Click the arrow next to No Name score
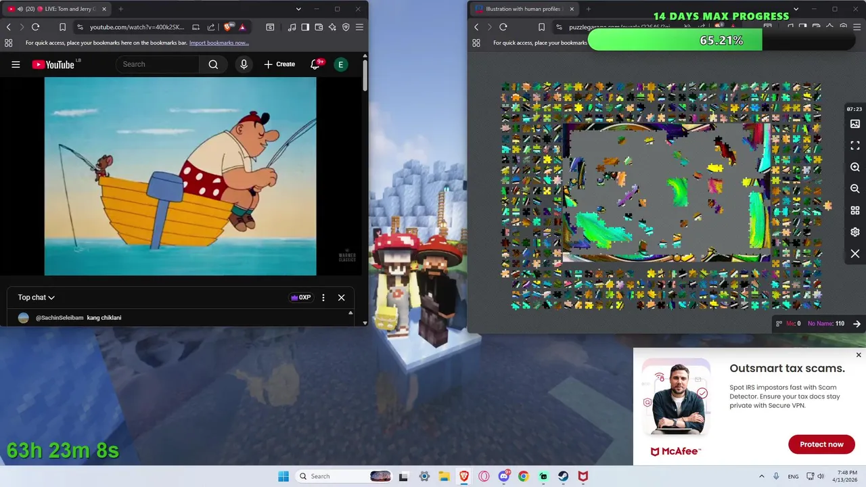 tap(857, 323)
